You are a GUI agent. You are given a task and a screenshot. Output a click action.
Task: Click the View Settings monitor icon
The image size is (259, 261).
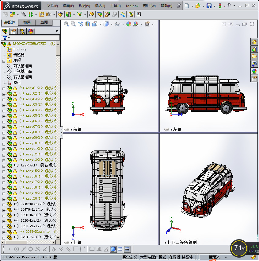tap(147, 24)
